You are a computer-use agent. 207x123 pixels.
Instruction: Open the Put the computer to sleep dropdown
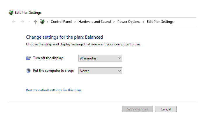100,71
